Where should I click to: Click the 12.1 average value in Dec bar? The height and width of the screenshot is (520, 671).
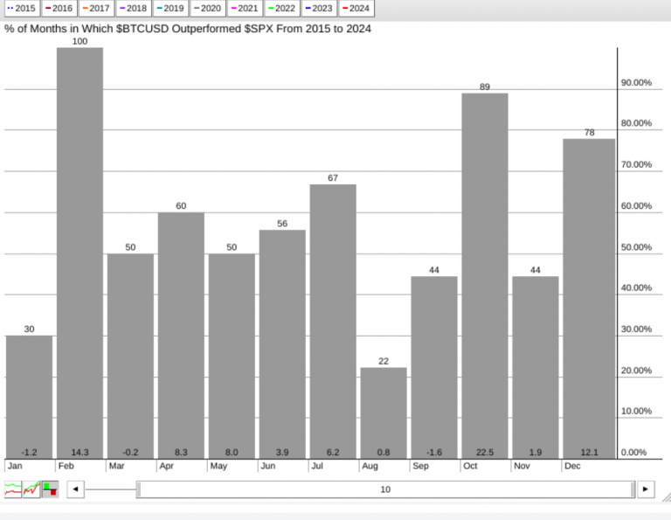(x=589, y=453)
